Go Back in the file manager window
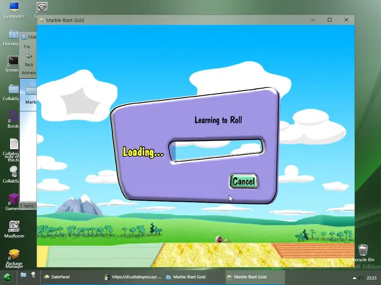 coord(29,60)
